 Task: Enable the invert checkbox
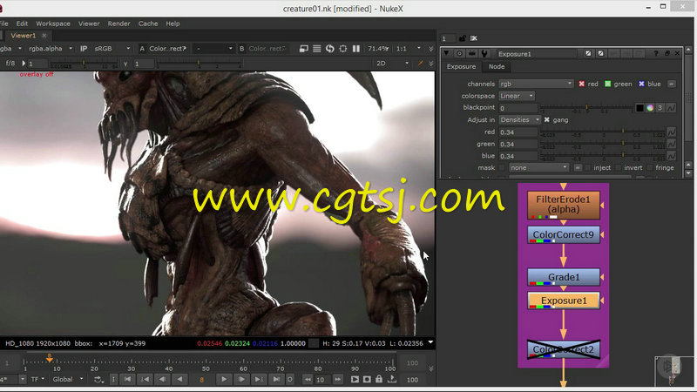point(619,167)
